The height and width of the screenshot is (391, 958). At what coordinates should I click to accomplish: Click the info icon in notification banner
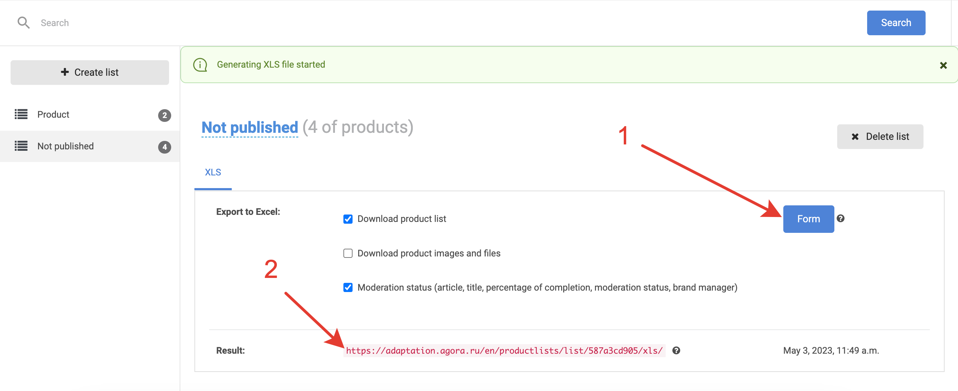pyautogui.click(x=200, y=65)
